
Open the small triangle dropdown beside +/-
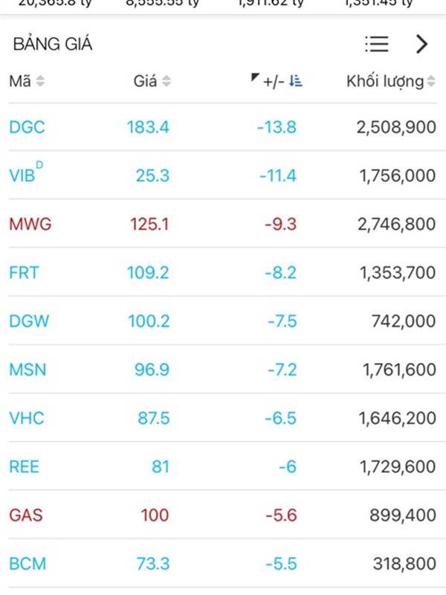(x=255, y=77)
